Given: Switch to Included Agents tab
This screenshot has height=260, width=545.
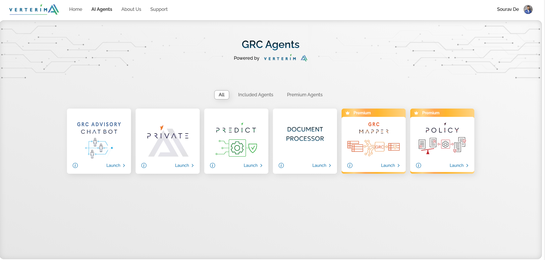Looking at the screenshot, I should click(255, 95).
